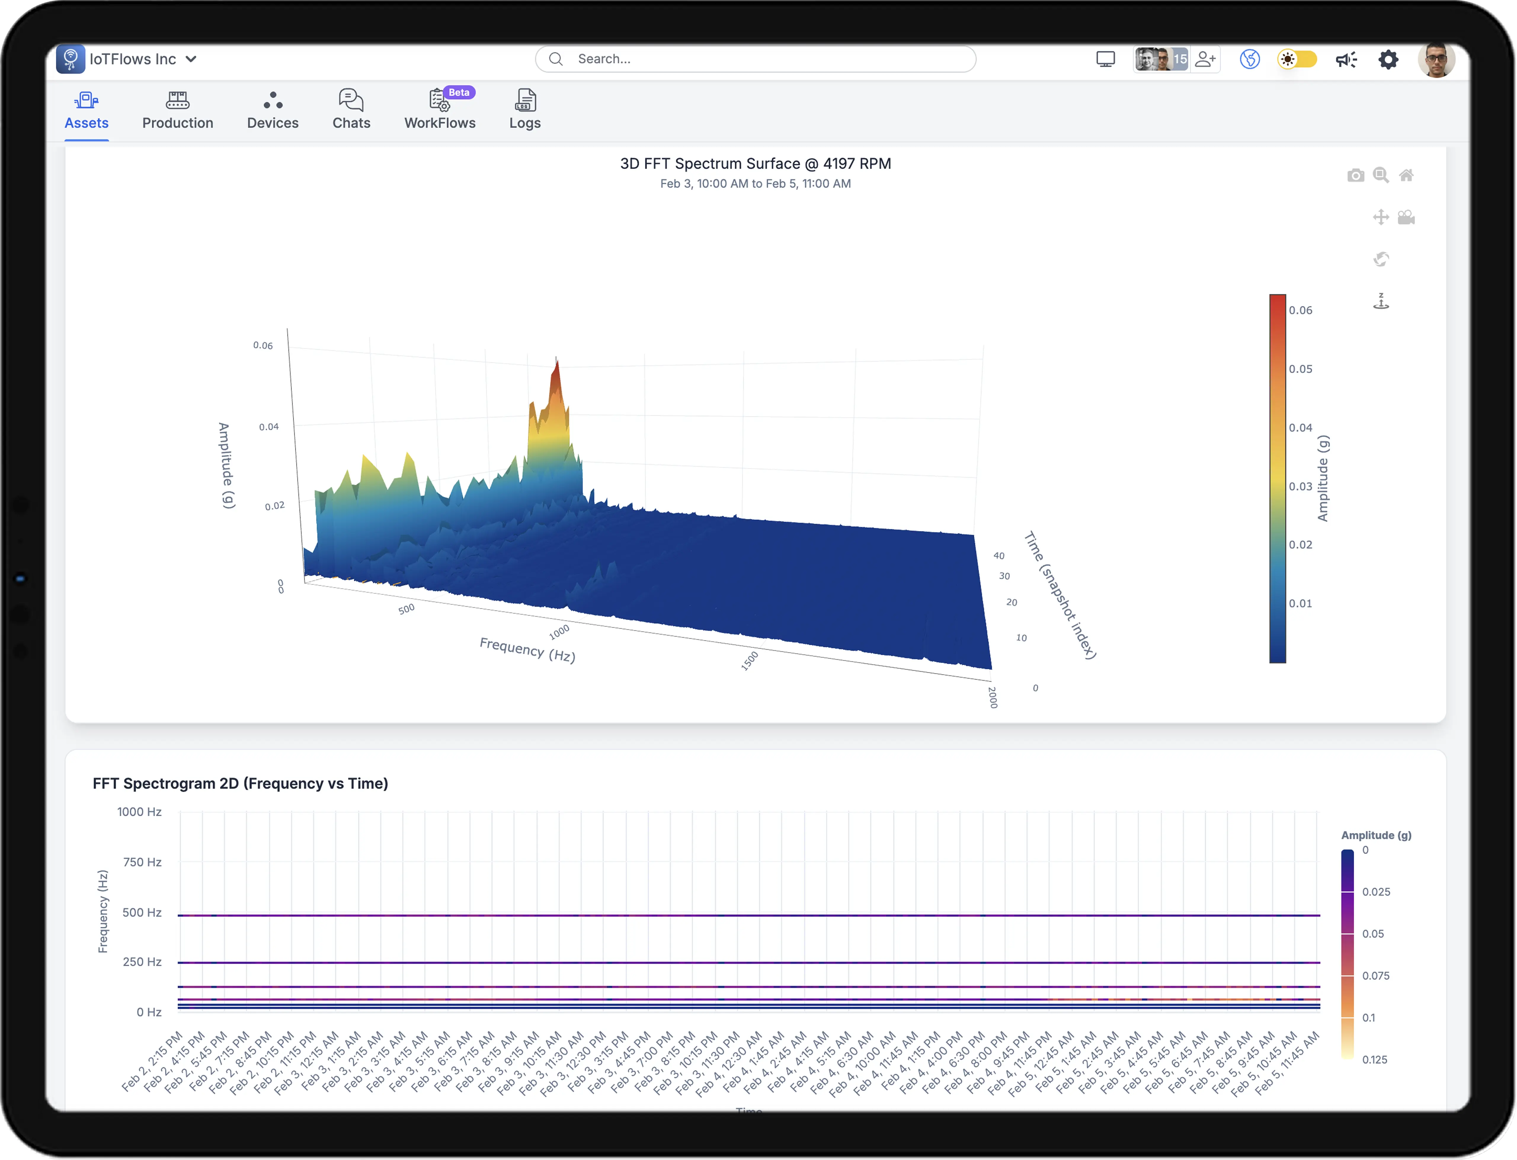
Task: Open the screen display mode icon
Action: point(1105,59)
